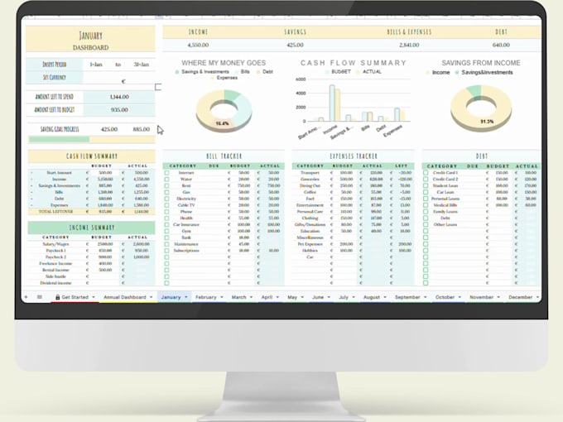Expand the March tab menu arrow

point(251,297)
